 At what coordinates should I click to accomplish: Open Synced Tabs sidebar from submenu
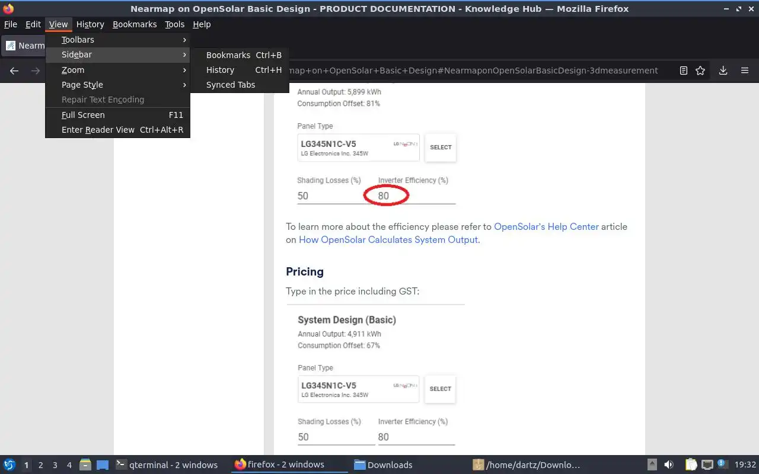tap(240, 85)
